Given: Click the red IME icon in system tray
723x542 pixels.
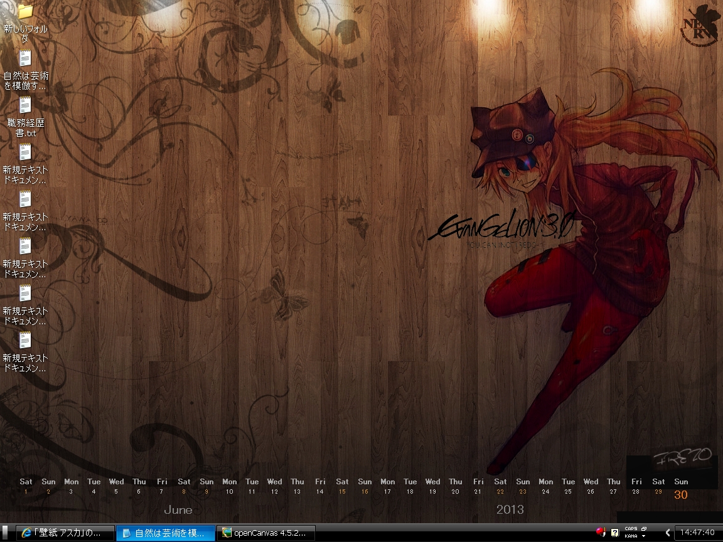Looking at the screenshot, I should point(601,533).
